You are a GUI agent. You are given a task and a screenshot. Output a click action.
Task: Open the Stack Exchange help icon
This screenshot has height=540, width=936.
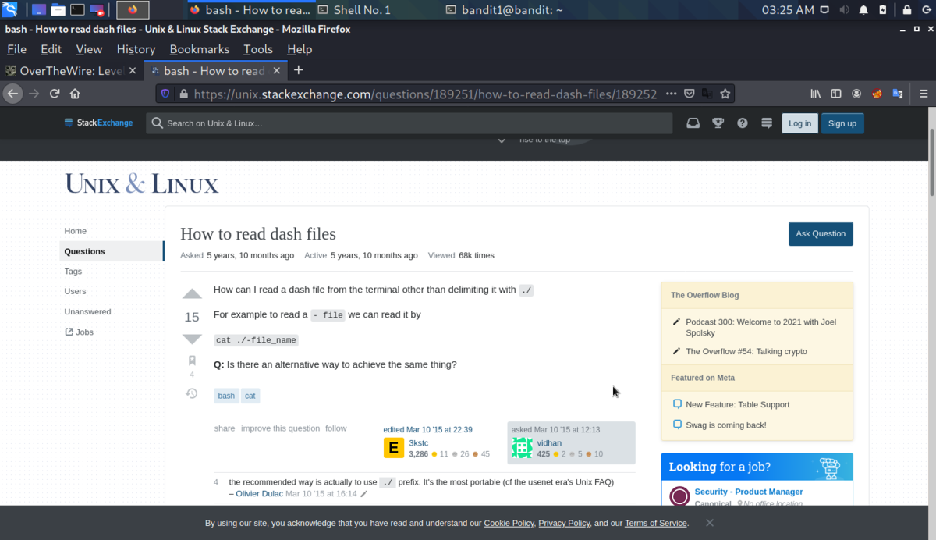pos(743,123)
